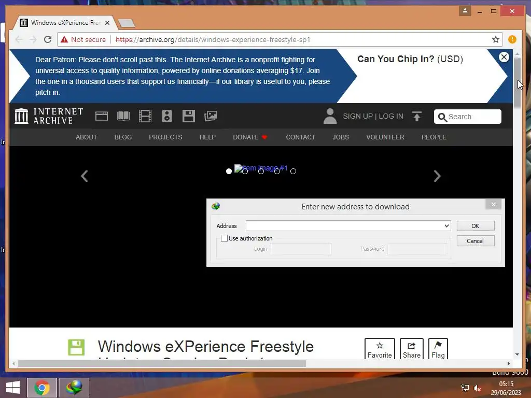The height and width of the screenshot is (398, 531).
Task: Select the third carousel dot
Action: pos(261,171)
